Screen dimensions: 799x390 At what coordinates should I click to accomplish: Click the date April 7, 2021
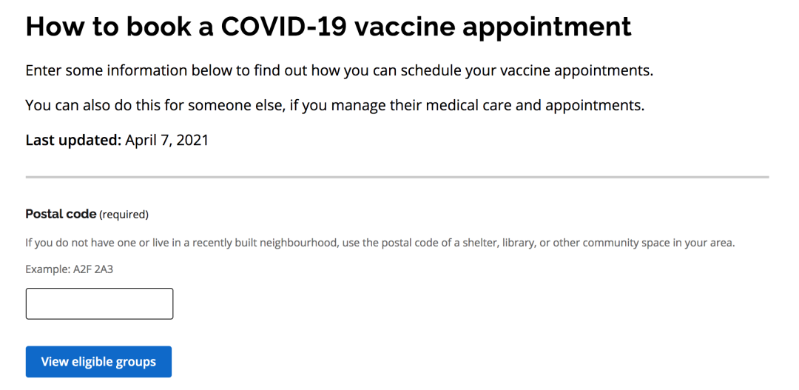click(166, 140)
